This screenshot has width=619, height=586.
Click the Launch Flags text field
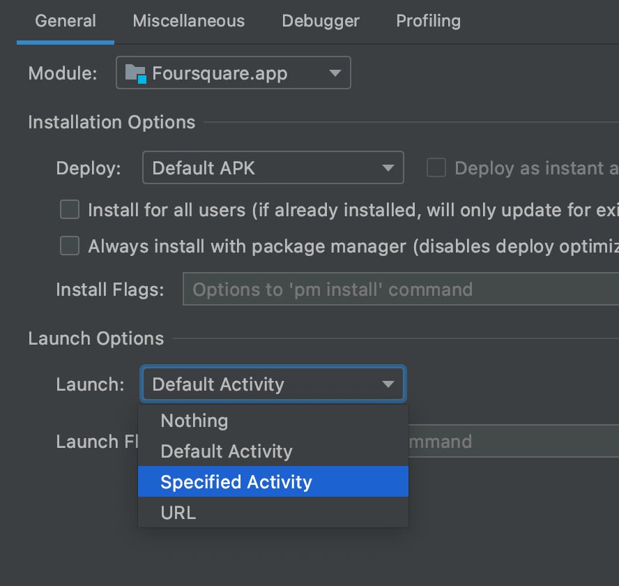click(514, 441)
